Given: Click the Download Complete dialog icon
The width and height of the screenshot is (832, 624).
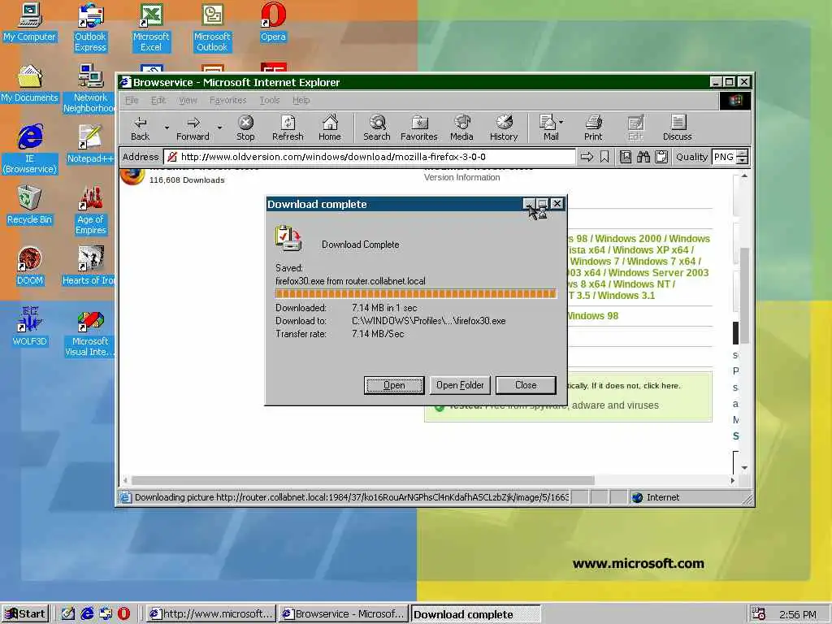Looking at the screenshot, I should [x=288, y=238].
